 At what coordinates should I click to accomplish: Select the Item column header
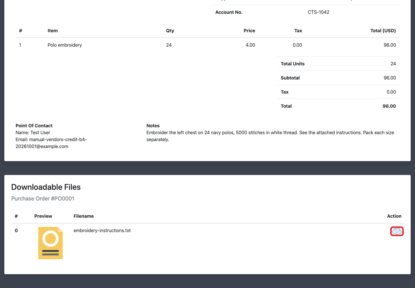[x=52, y=31]
